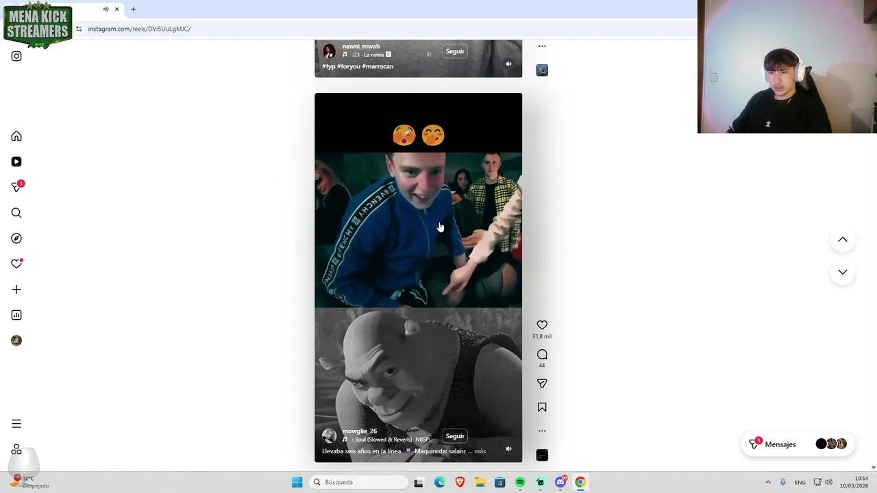Open the hamburger More menu
The width and height of the screenshot is (877, 493).
point(16,424)
